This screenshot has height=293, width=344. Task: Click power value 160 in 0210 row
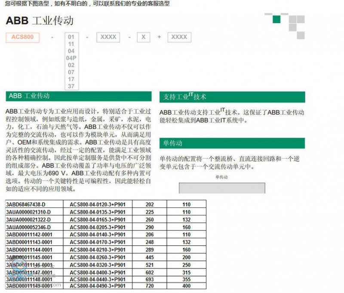pos(187,250)
